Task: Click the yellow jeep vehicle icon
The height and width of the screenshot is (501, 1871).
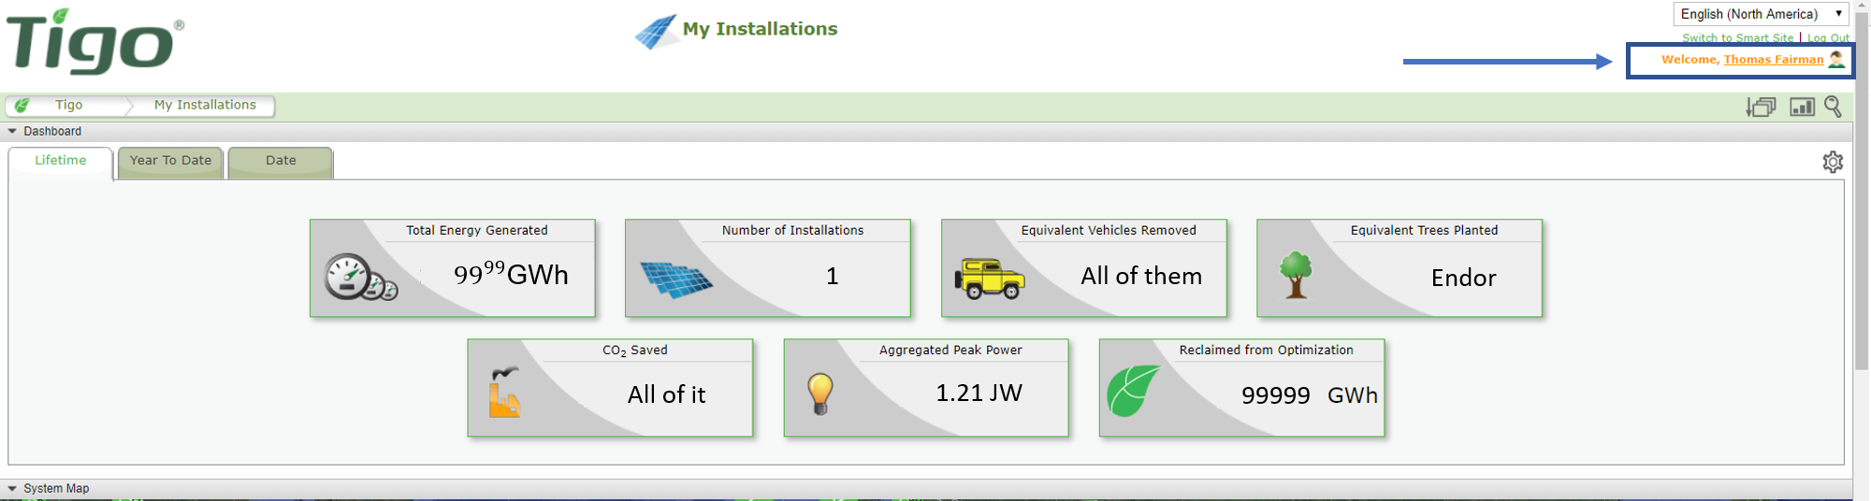Action: (990, 279)
